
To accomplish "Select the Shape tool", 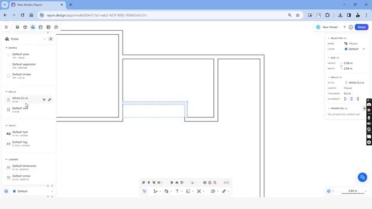I will click(166, 191).
